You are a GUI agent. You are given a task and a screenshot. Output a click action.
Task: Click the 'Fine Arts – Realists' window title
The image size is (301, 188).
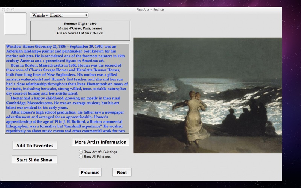click(x=150, y=9)
